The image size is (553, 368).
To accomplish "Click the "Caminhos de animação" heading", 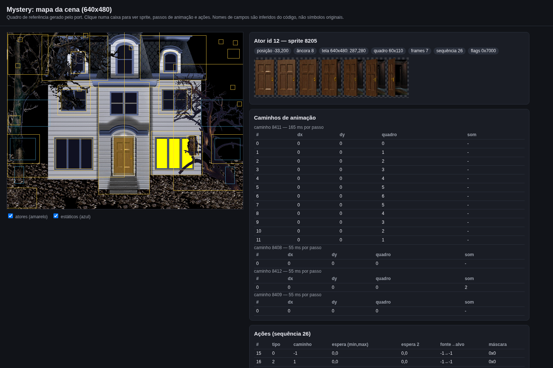I will 285,118.
